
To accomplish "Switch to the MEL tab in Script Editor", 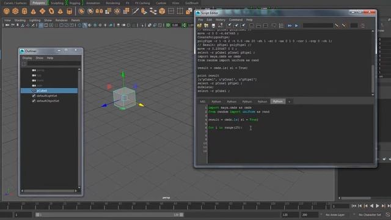I will pyautogui.click(x=202, y=101).
